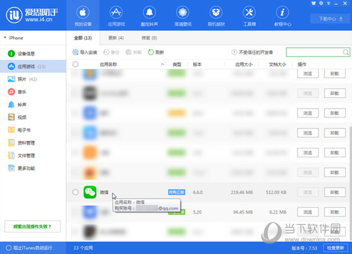The image size is (352, 254).
Task: Click the 13 个应用 status bar text
Action: tap(83, 248)
